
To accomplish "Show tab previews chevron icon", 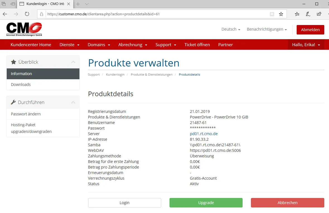I will point(87,4).
